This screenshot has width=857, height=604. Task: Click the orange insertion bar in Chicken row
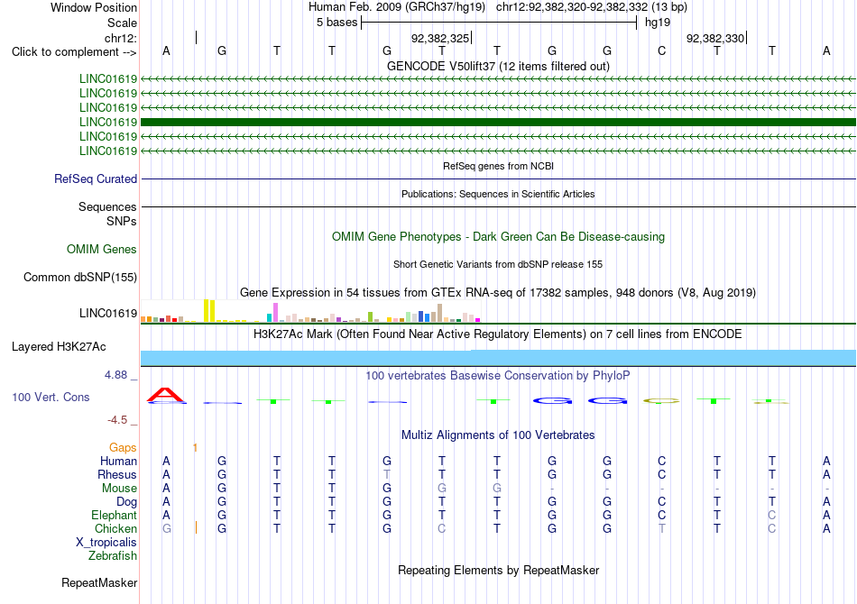pos(196,527)
